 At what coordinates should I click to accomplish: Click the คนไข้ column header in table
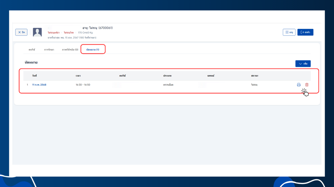click(122, 76)
